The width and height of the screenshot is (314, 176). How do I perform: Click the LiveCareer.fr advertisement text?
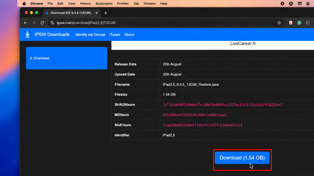pyautogui.click(x=243, y=44)
